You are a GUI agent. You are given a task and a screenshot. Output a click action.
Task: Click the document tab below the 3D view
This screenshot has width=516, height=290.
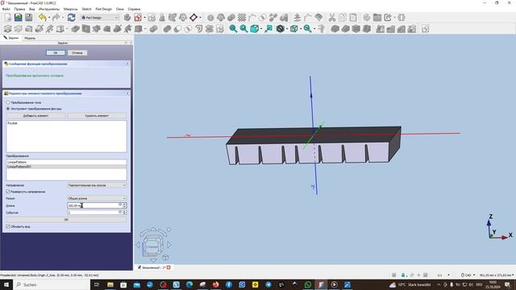point(154,267)
